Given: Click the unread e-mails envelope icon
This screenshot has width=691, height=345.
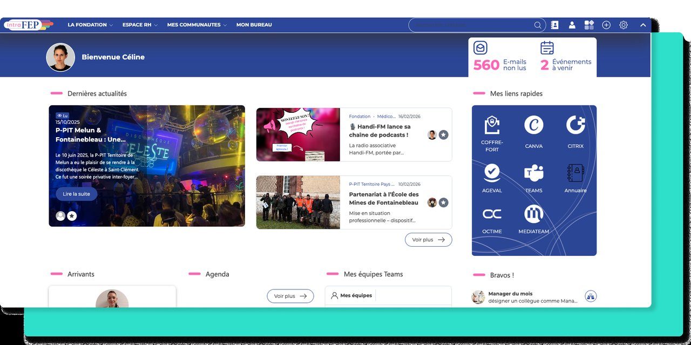Looking at the screenshot, I should point(480,48).
